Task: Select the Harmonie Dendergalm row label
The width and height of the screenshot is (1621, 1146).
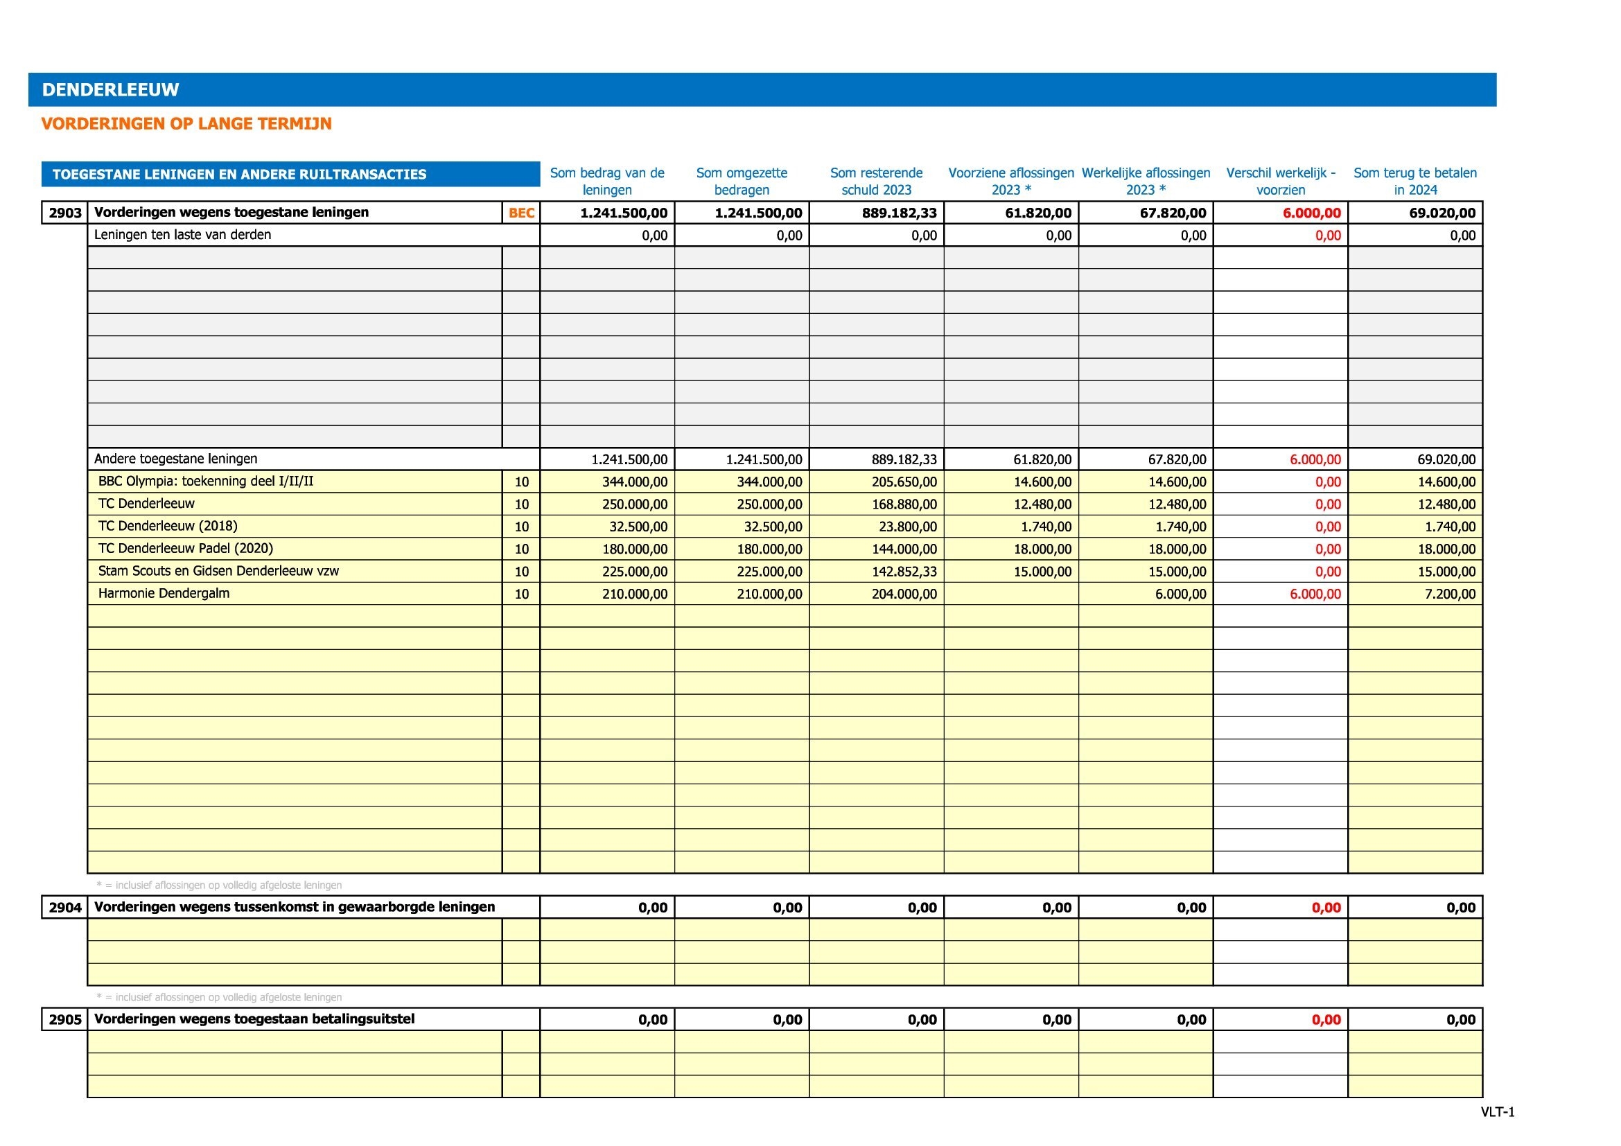Action: (x=164, y=594)
